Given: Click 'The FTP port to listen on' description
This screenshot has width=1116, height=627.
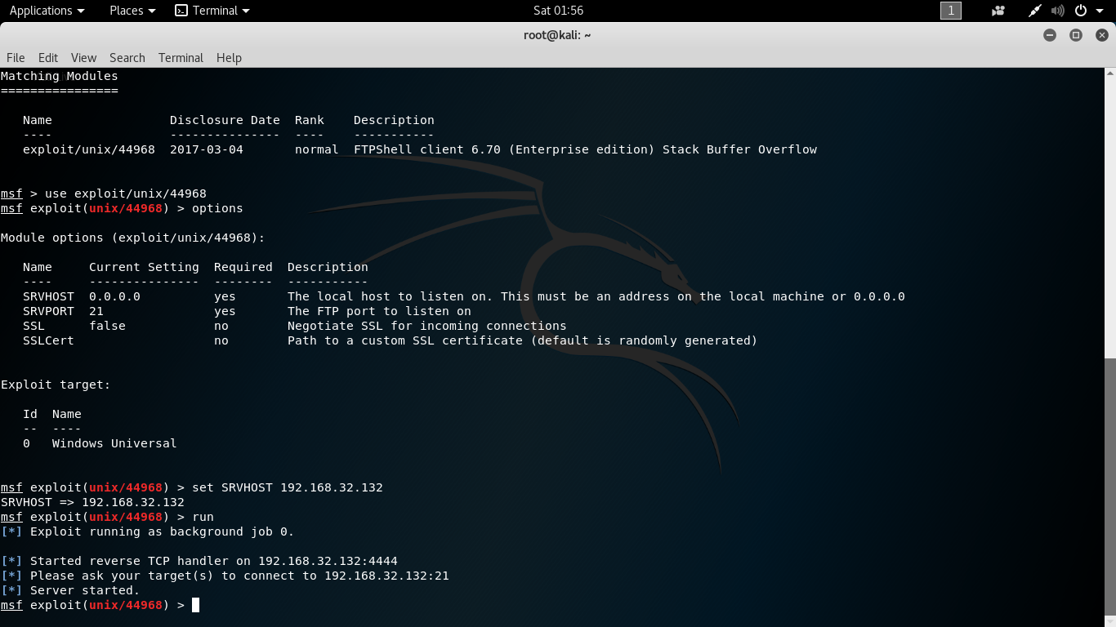Looking at the screenshot, I should tap(379, 311).
